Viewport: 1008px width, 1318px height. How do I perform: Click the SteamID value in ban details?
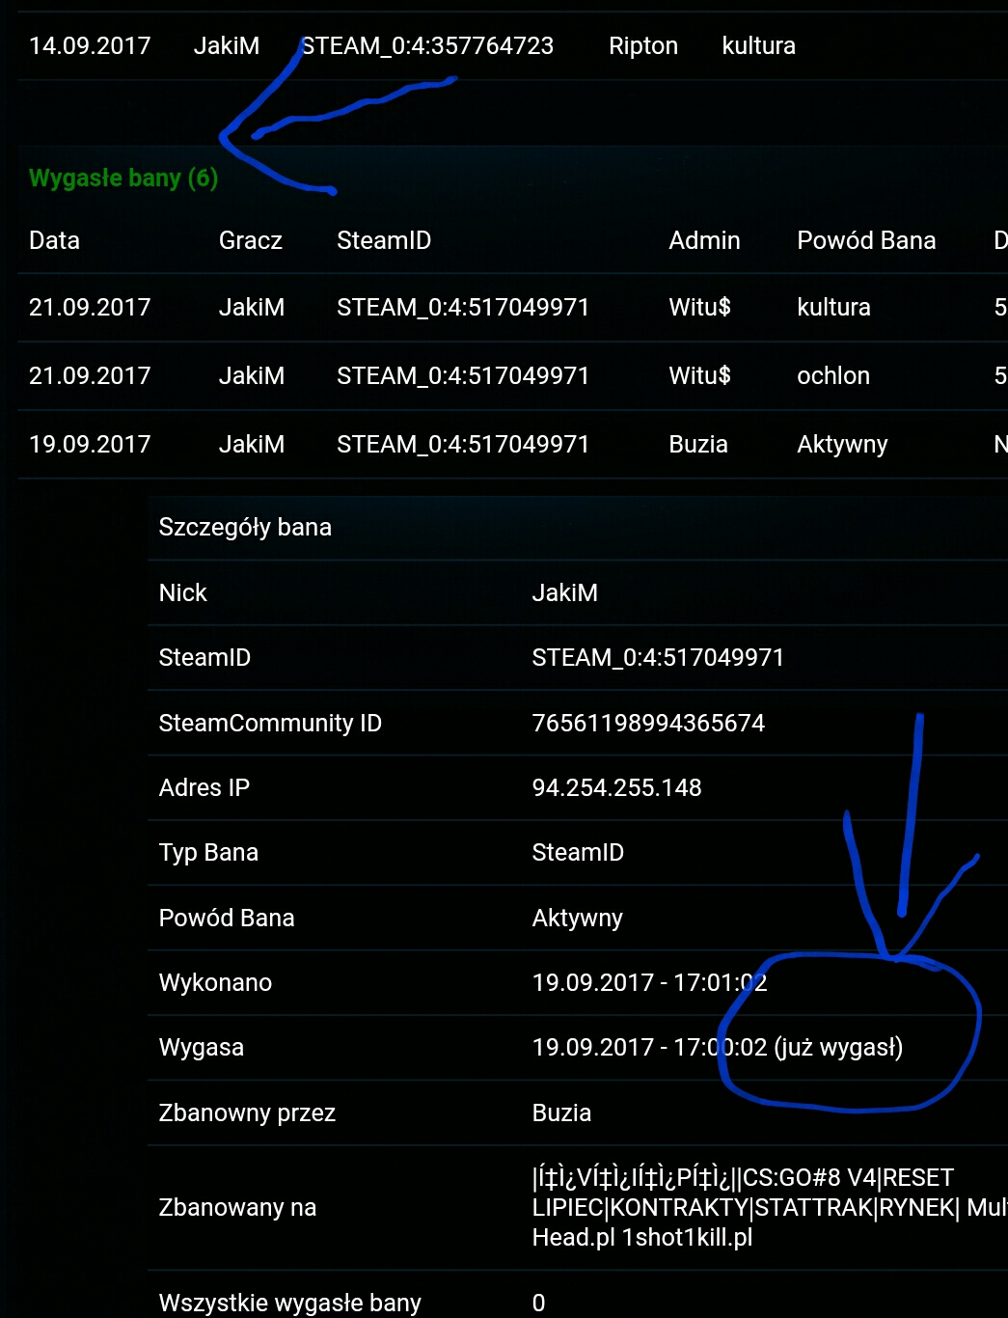[x=658, y=658]
